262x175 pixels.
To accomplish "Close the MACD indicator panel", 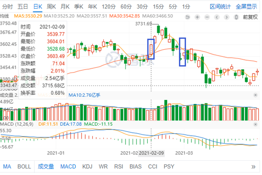I will pos(255,124).
